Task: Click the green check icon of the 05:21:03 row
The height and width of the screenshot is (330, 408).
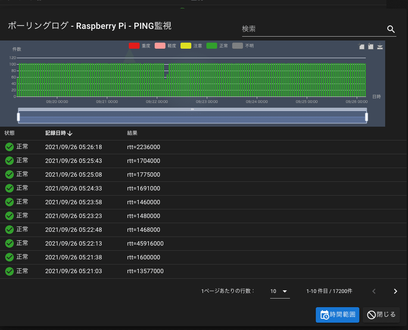Action: coord(9,271)
